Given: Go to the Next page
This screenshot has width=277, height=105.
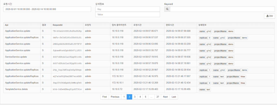Looking at the screenshot, I should pyautogui.click(x=165, y=97).
